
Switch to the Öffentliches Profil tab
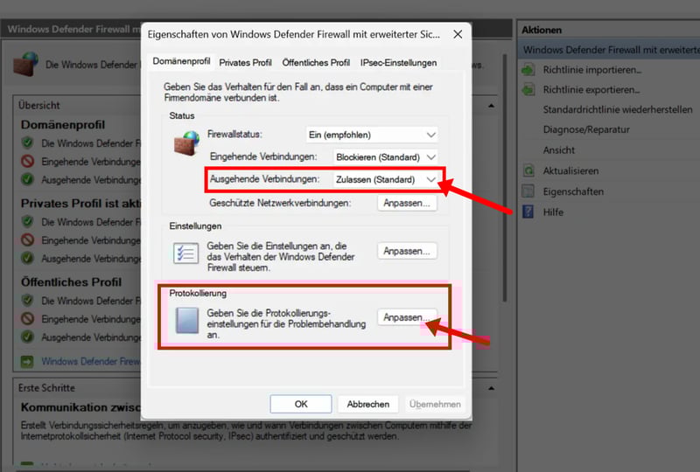[x=316, y=63]
